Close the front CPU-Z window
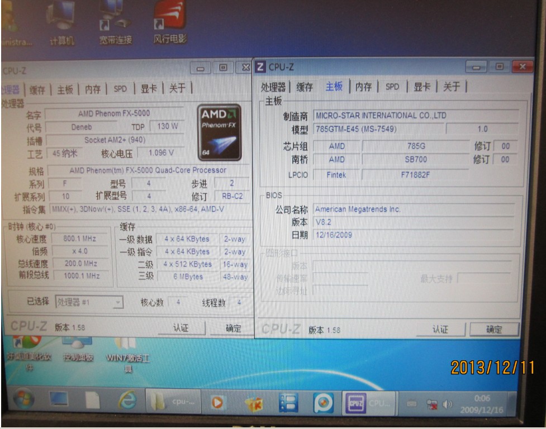This screenshot has width=546, height=429. [523, 66]
